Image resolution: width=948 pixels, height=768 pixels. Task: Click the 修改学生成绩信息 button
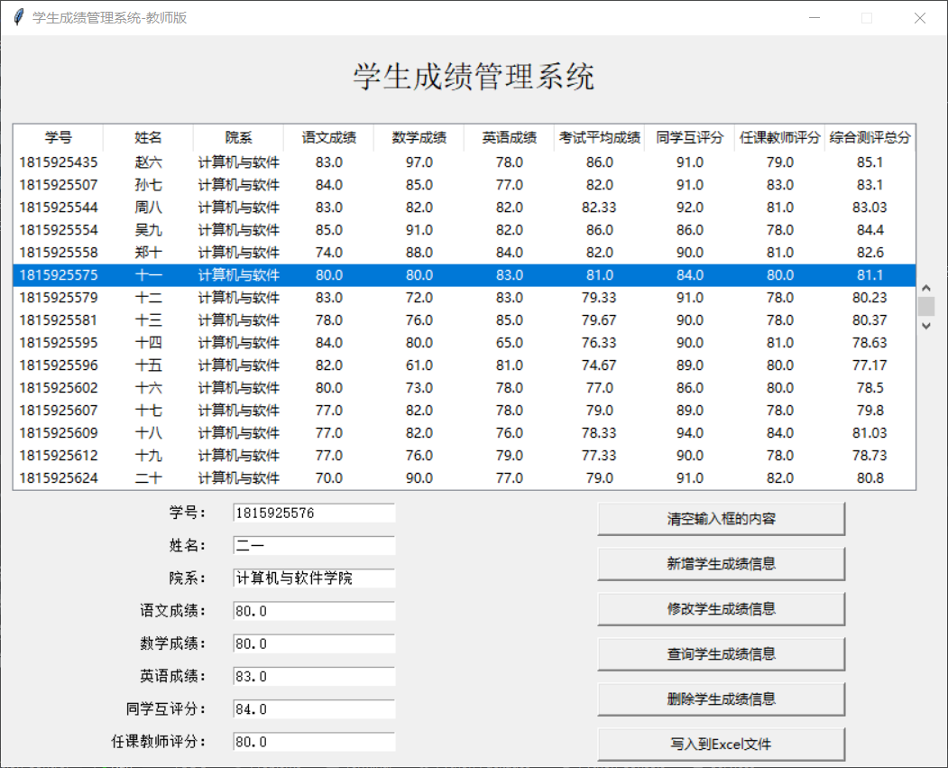click(x=721, y=609)
